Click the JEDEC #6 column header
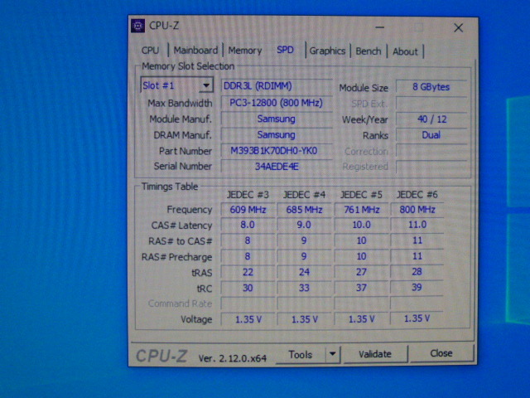The width and height of the screenshot is (530, 398). pyautogui.click(x=417, y=195)
